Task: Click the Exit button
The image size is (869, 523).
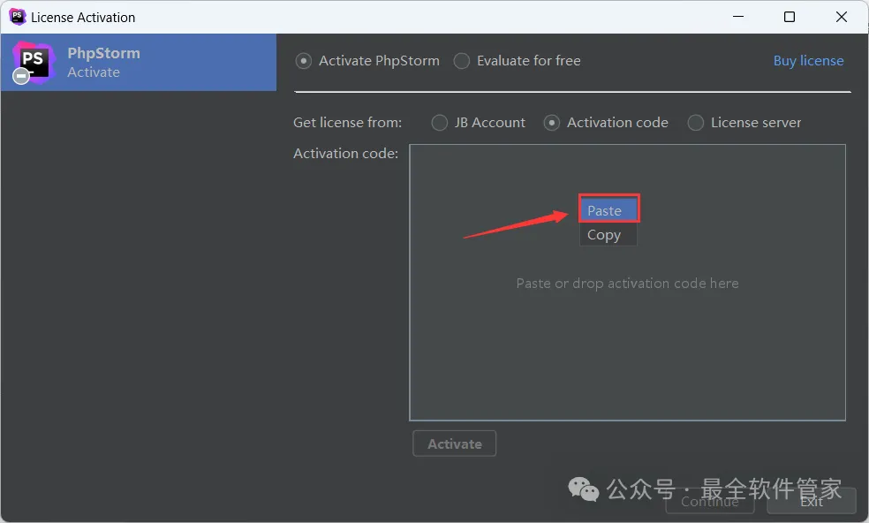Action: tap(812, 502)
